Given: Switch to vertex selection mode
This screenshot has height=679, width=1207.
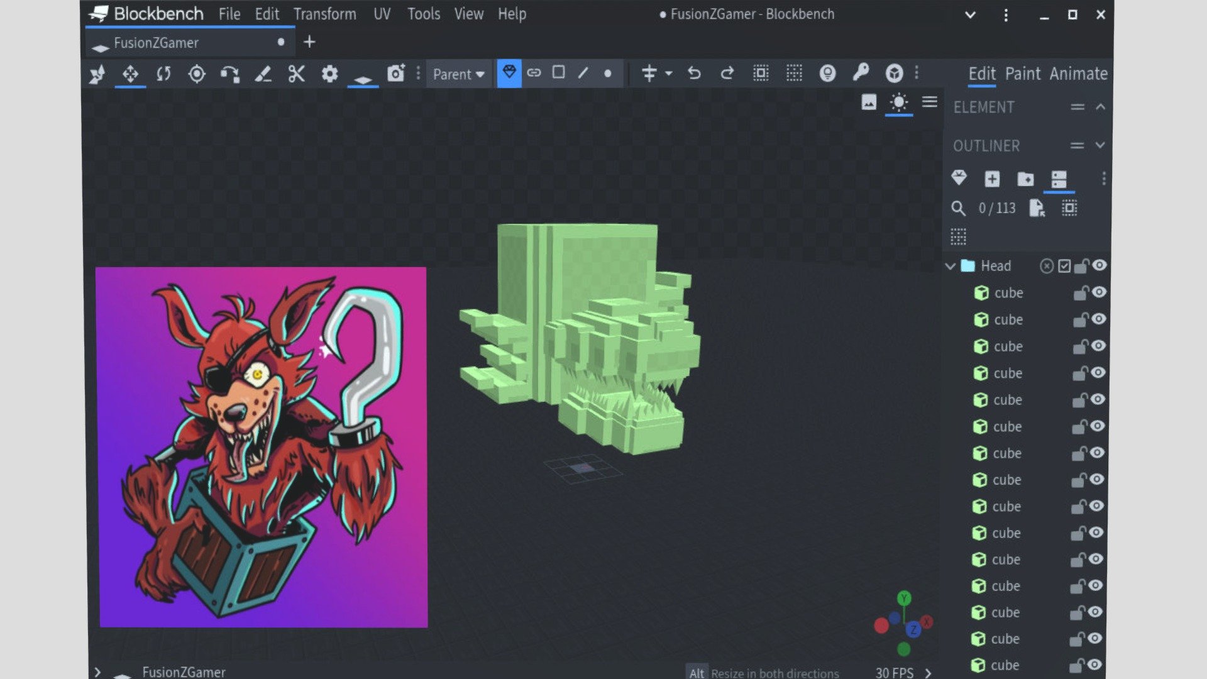Looking at the screenshot, I should (608, 74).
